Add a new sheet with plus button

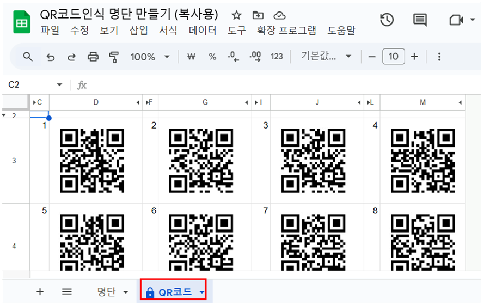pos(40,292)
